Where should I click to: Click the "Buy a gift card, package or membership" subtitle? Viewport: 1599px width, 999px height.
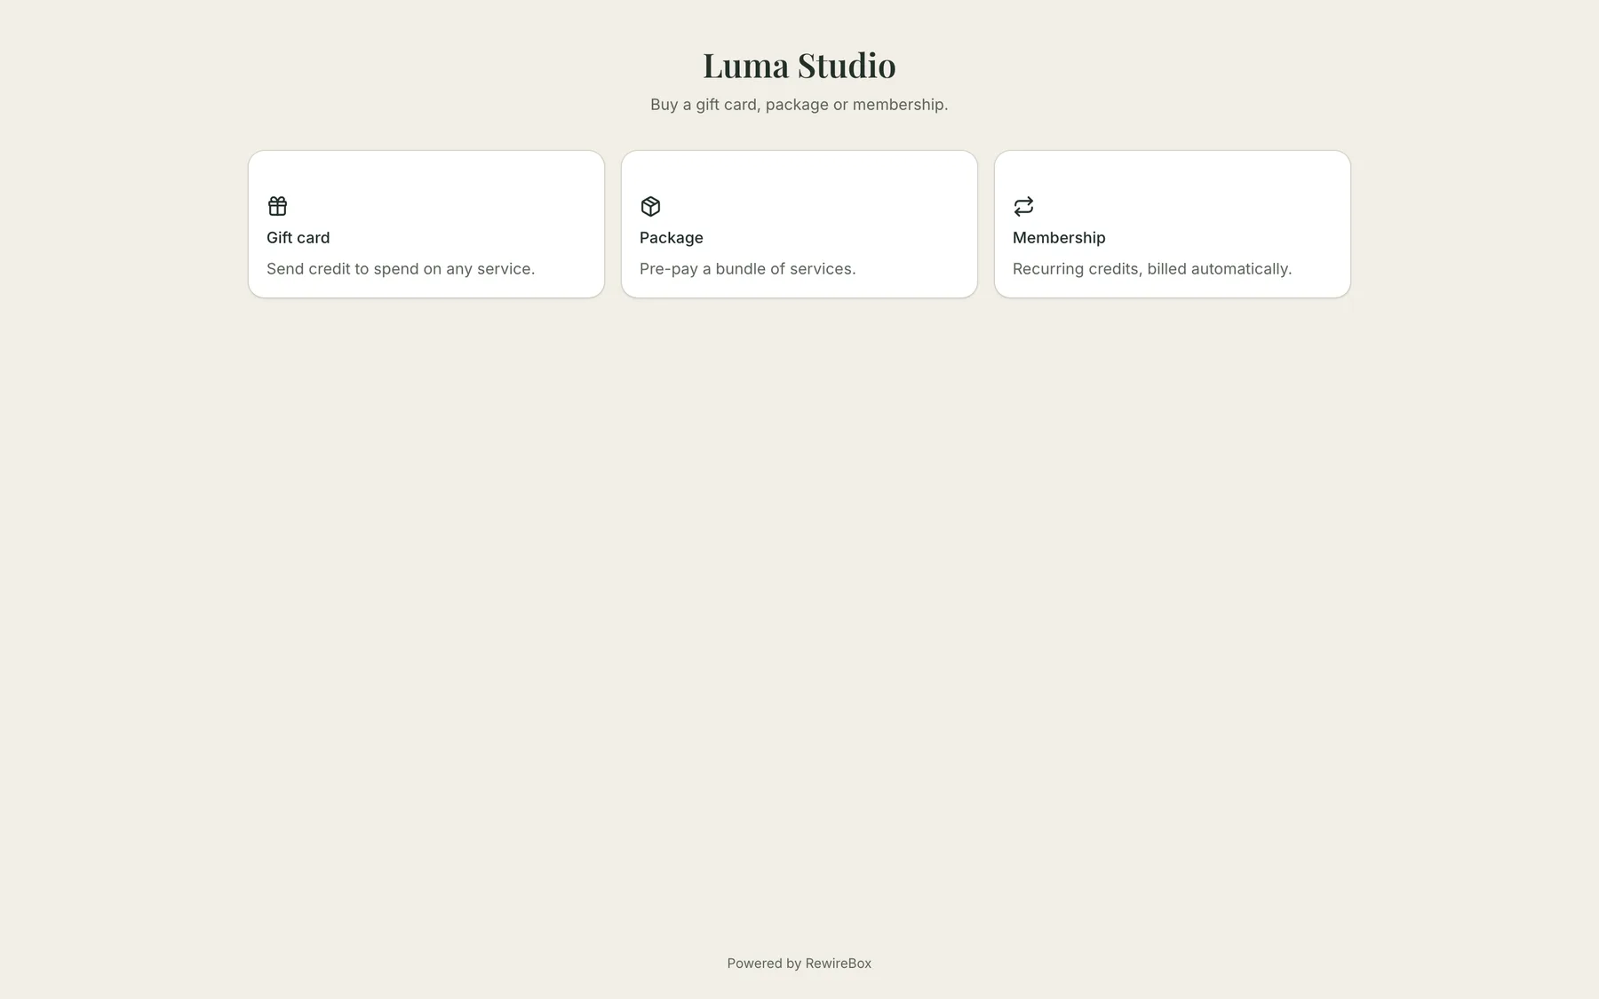pos(799,105)
